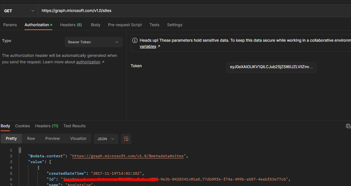Switch to Test Results tab
This screenshot has width=351, height=186.
click(x=75, y=126)
